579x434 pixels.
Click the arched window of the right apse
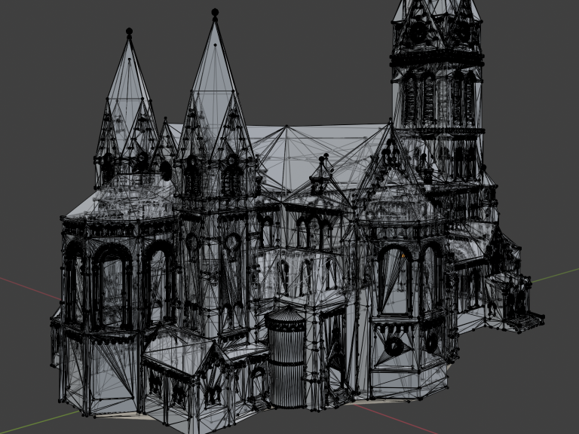pos(394,279)
